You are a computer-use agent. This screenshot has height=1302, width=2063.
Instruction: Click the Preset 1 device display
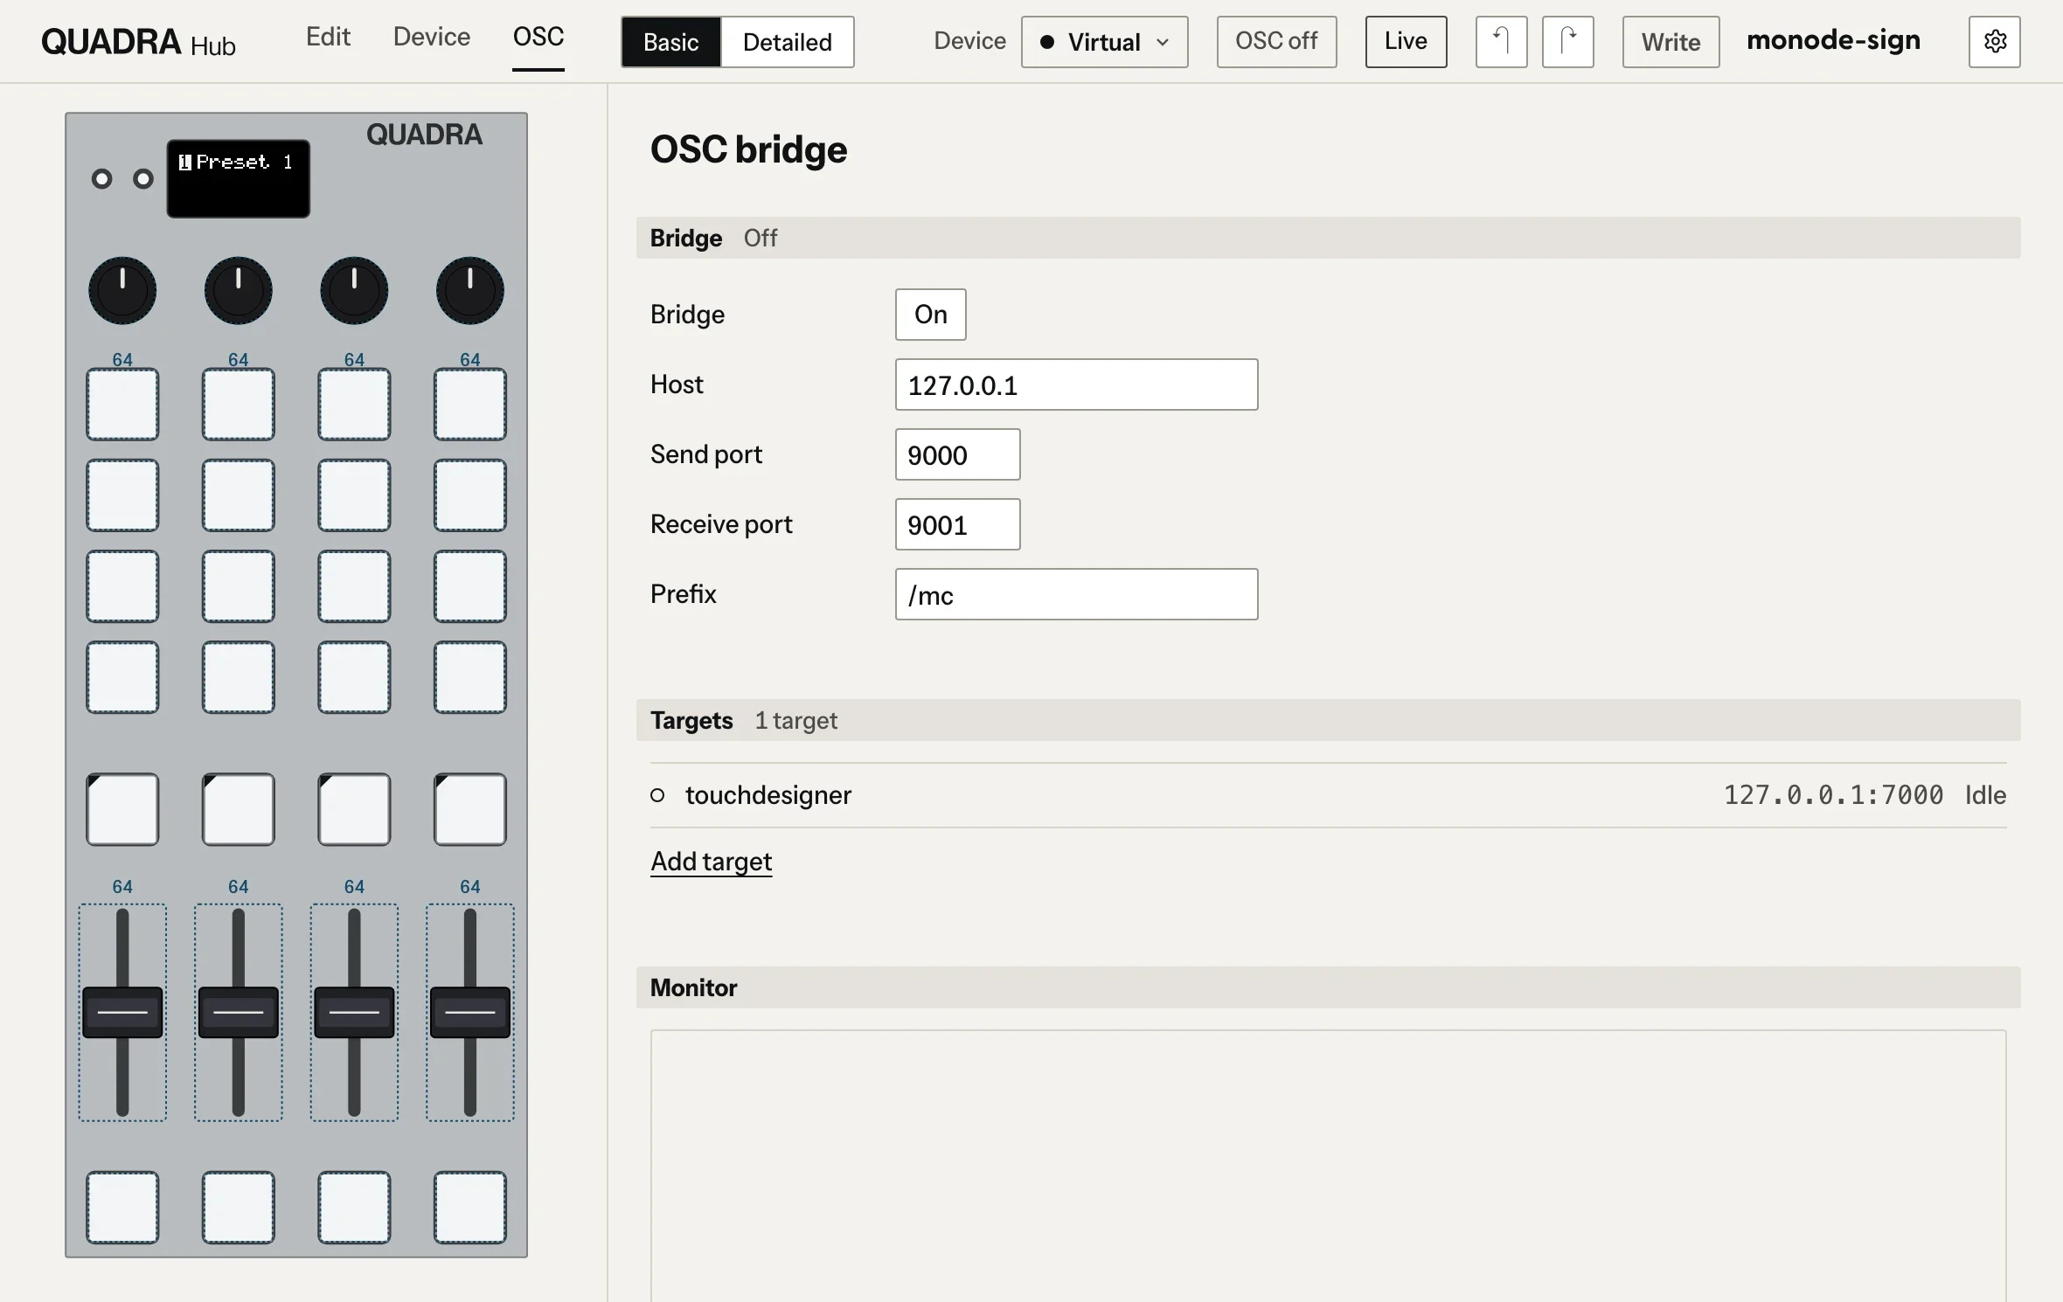pyautogui.click(x=238, y=178)
